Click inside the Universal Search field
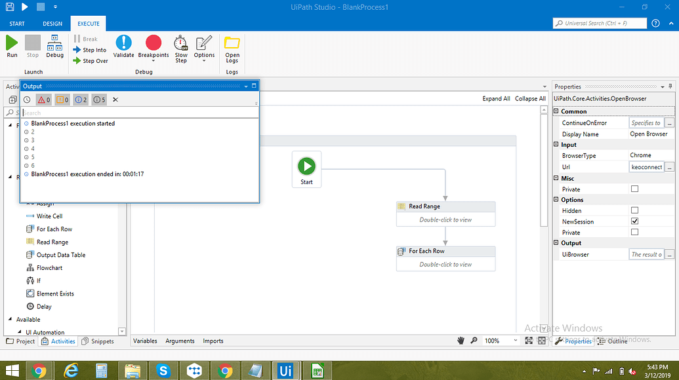This screenshot has width=679, height=380. 598,22
